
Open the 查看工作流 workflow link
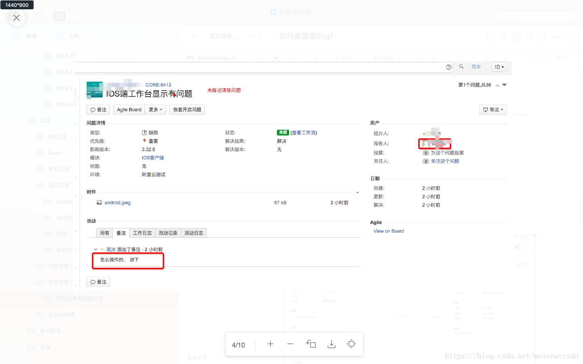(x=304, y=133)
